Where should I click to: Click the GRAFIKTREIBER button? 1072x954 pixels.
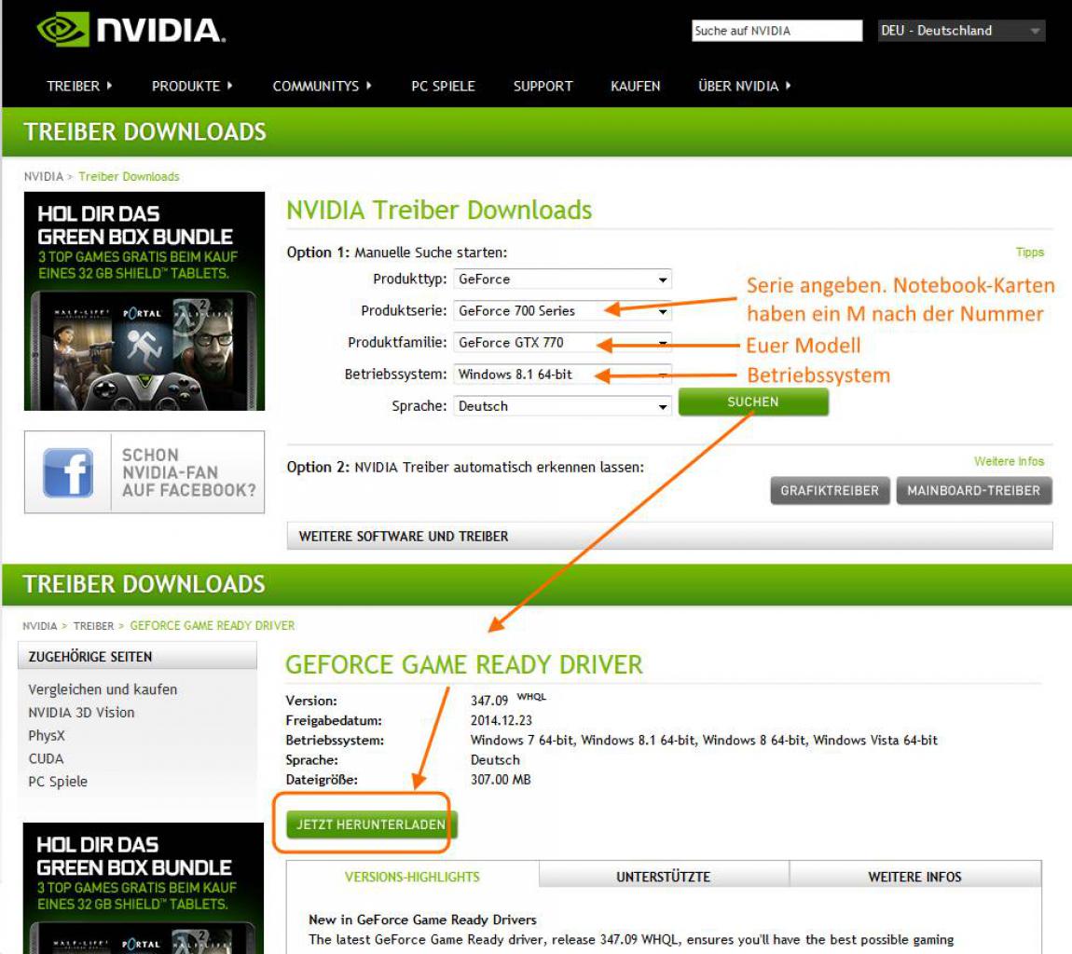[x=830, y=491]
